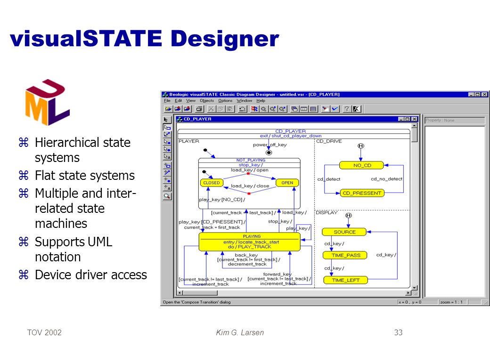The width and height of the screenshot is (490, 339).
Task: Click the diagram vertical scrollbar down arrow
Action: click(x=414, y=288)
